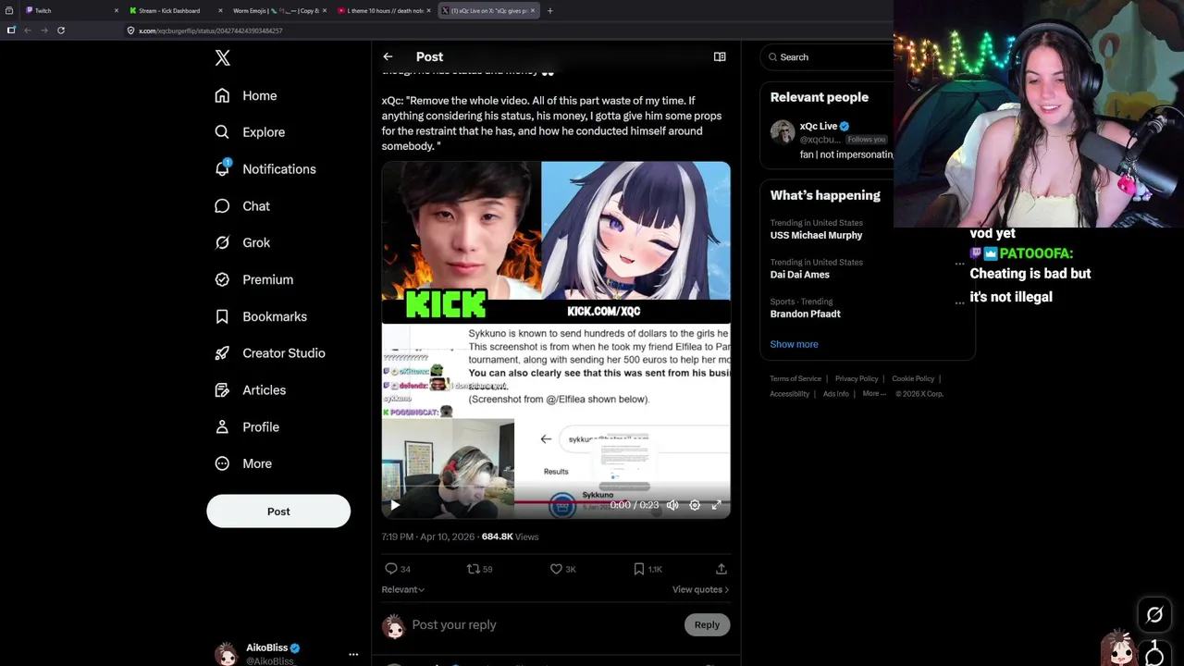Screen dimensions: 1184x666
Task: Open Home in the sidebar
Action: pos(246,95)
